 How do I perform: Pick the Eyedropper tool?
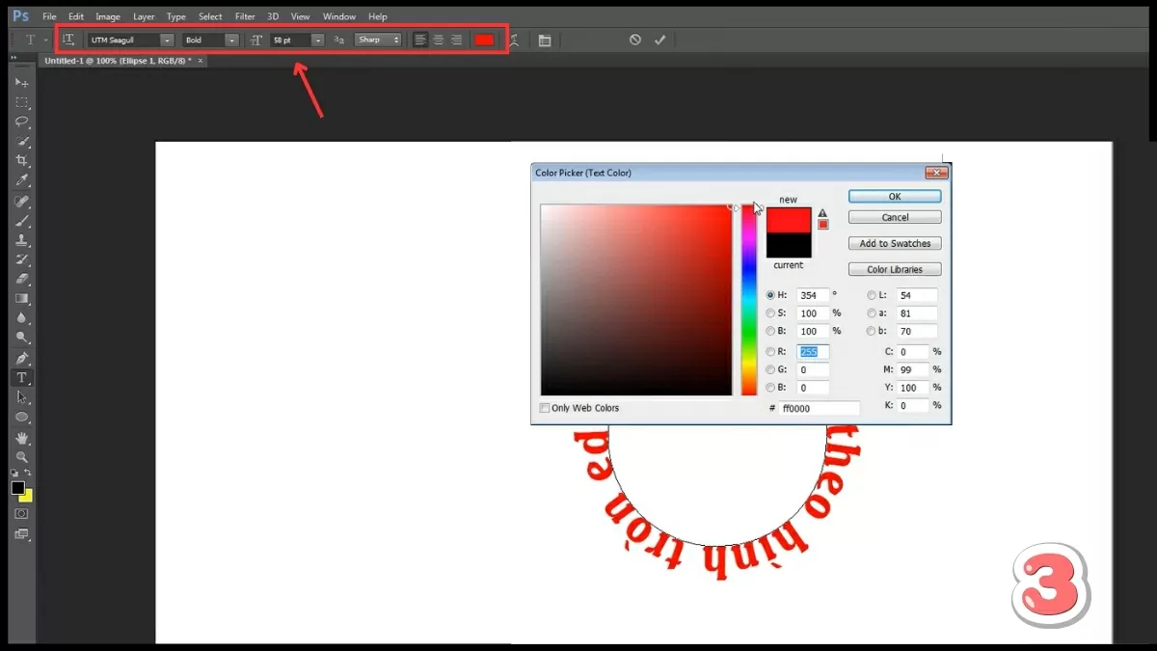(21, 180)
